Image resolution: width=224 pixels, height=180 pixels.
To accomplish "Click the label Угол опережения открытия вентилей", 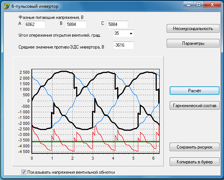I will point(60,35).
